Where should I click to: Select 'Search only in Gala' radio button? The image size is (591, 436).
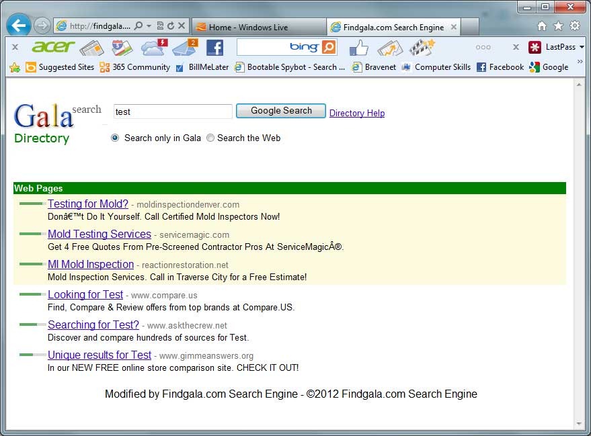[x=115, y=138]
